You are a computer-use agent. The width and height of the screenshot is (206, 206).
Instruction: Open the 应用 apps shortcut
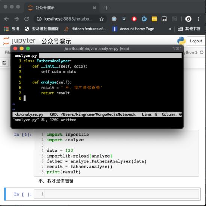[x=12, y=29]
